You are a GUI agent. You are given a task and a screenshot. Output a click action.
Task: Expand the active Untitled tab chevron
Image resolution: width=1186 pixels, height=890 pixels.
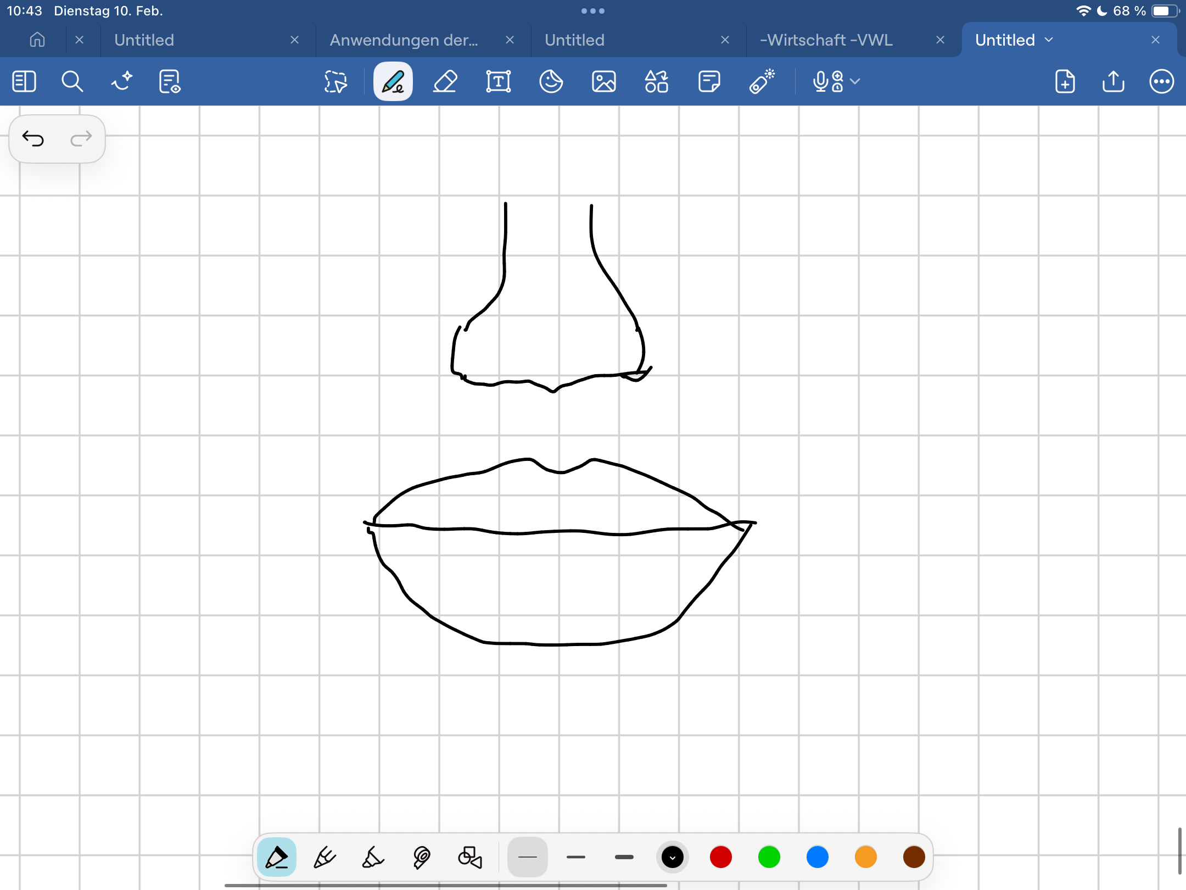point(1049,40)
